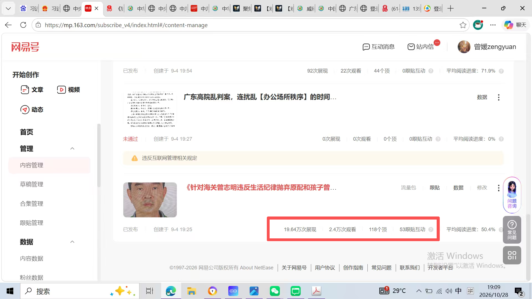This screenshot has width=532, height=299.
Task: Open the 问题咨询 assistant widget
Action: tap(512, 195)
